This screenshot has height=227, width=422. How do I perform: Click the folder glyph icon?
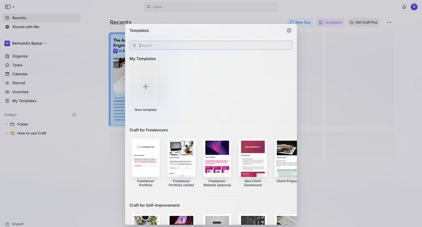click(12, 124)
